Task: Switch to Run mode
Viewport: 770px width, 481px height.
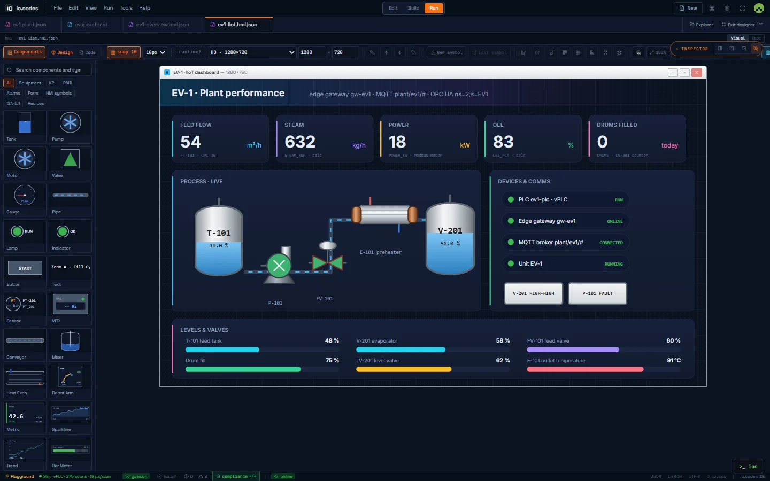Action: tap(434, 8)
